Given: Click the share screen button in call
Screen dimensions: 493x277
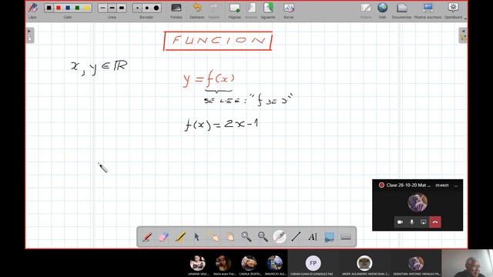Looking at the screenshot, I should 424,222.
